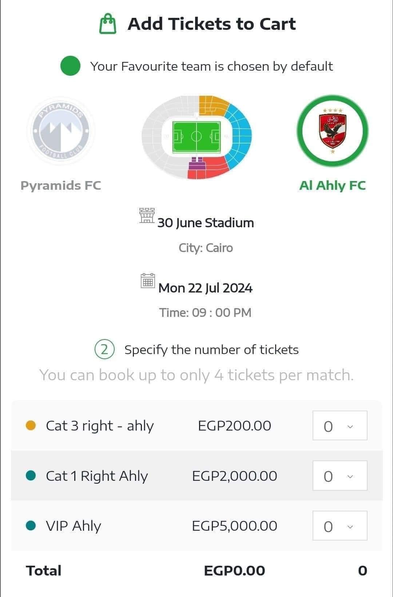This screenshot has height=597, width=393.
Task: Click the Cat 3 right - ahly row label
Action: click(100, 425)
